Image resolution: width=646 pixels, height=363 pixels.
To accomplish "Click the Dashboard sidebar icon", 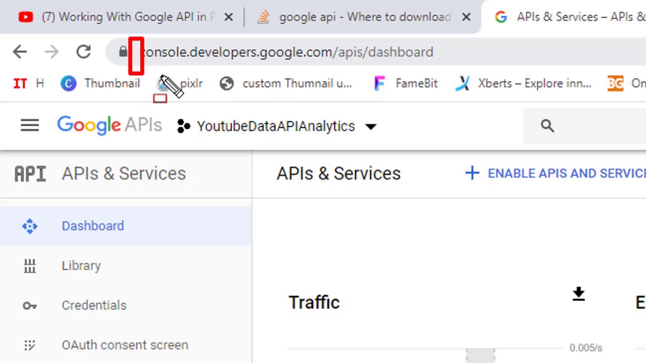I will 30,226.
